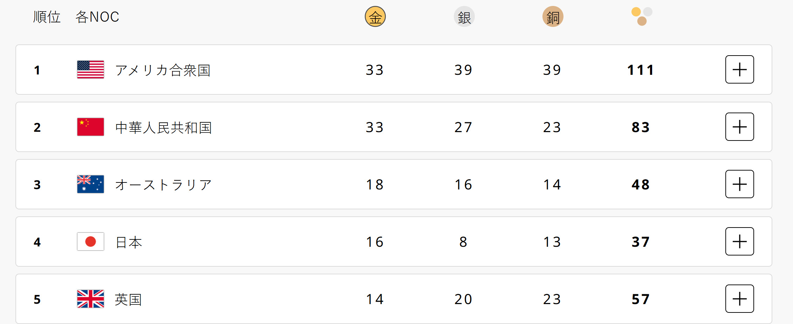
Task: Click the United Kingdom flag icon
Action: coord(90,299)
